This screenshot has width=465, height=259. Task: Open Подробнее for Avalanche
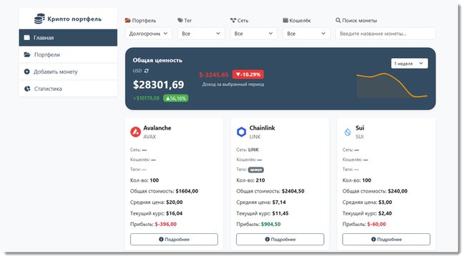point(174,240)
